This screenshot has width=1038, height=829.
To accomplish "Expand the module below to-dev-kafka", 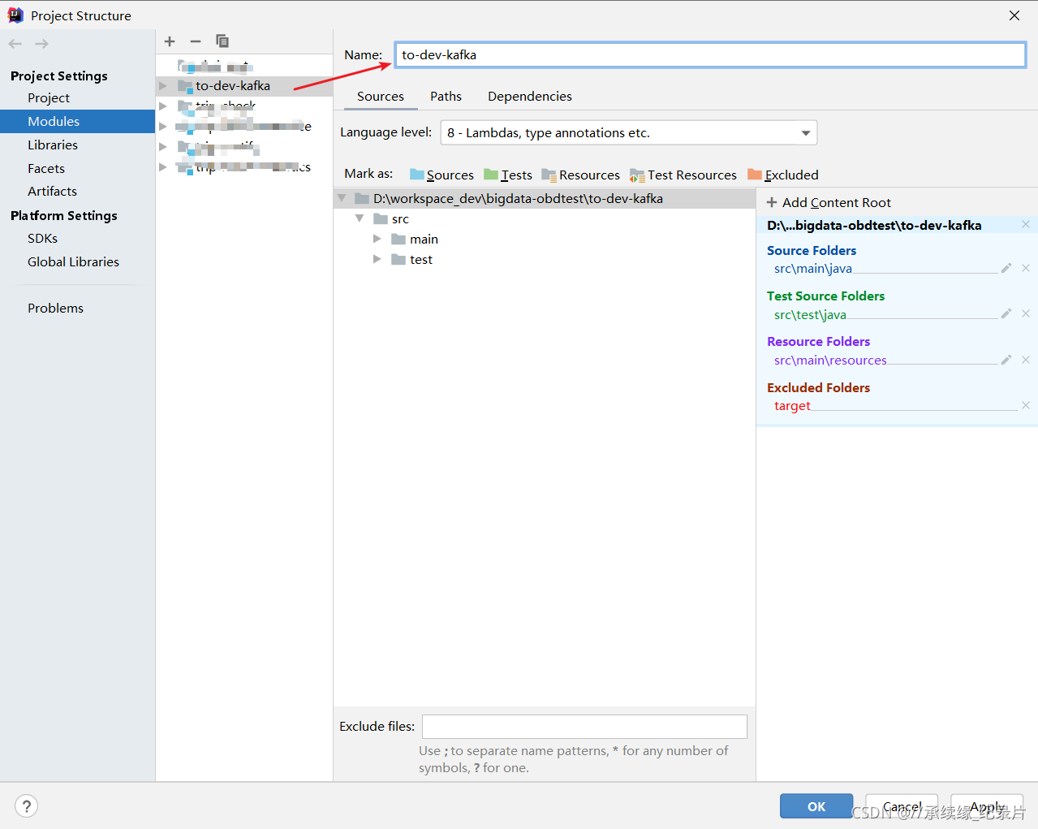I will click(x=163, y=106).
